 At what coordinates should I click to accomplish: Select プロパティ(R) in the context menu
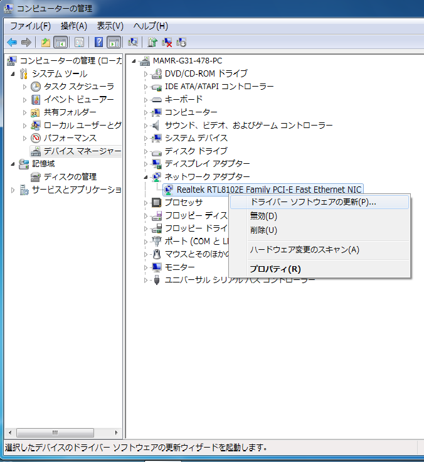(275, 269)
